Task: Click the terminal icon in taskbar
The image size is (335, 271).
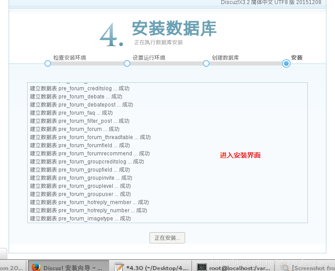Action: coord(201,267)
